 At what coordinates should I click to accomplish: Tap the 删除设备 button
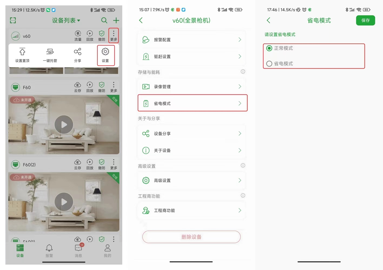[x=191, y=237]
